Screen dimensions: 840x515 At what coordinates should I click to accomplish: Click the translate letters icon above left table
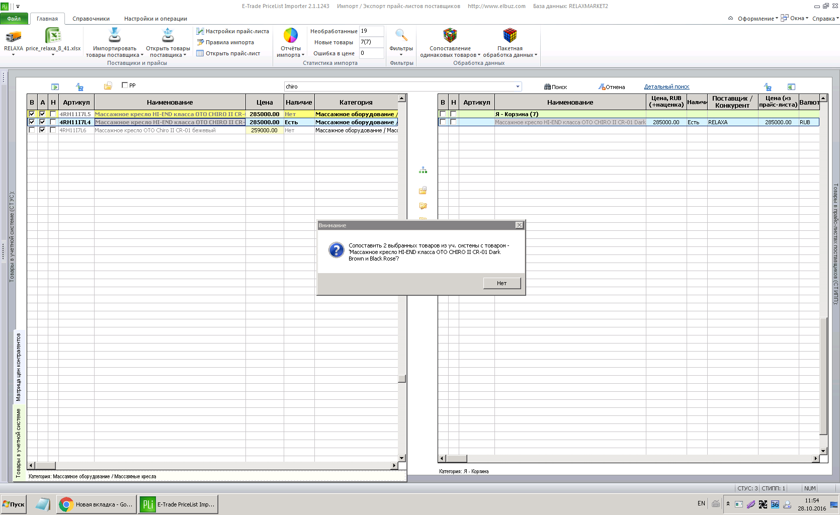pyautogui.click(x=79, y=87)
